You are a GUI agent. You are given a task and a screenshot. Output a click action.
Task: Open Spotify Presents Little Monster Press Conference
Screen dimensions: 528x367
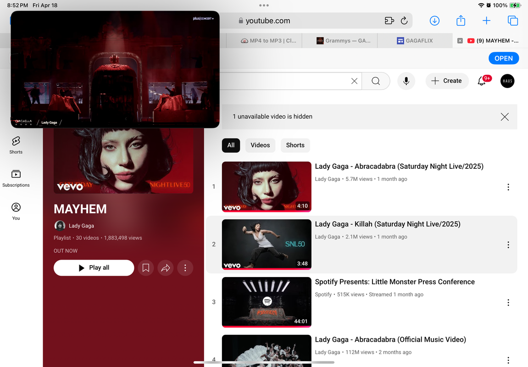395,282
